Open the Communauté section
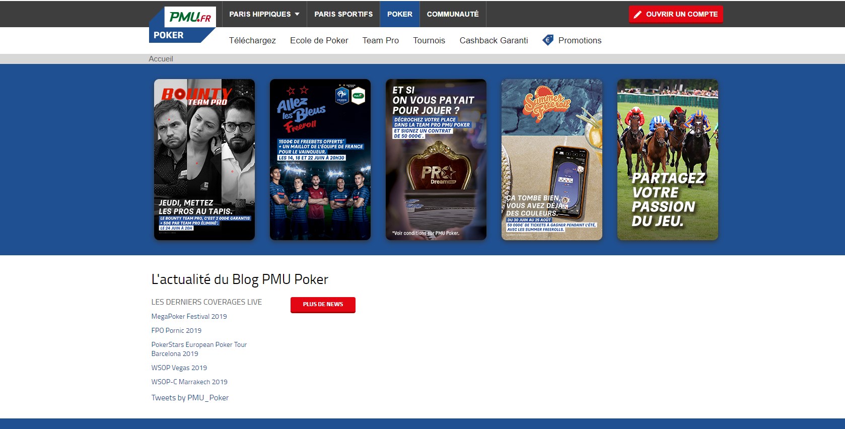Screen dimensions: 845x429 tap(453, 14)
